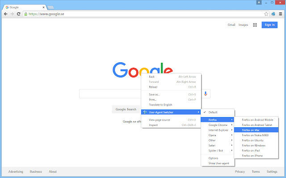
Task: Choose Translate to English
Action: point(171,105)
